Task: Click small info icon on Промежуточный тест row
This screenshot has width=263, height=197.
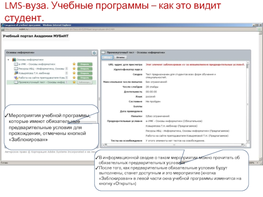Action: click(67, 82)
